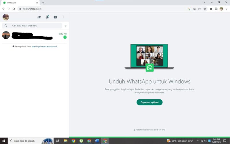Open the Windows Start menu
This screenshot has height=144, width=230.
point(4,141)
